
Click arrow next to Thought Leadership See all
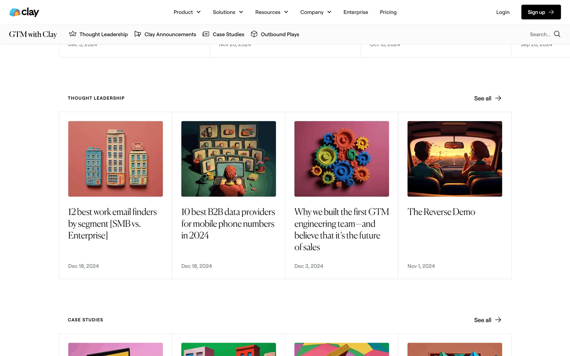coord(498,98)
